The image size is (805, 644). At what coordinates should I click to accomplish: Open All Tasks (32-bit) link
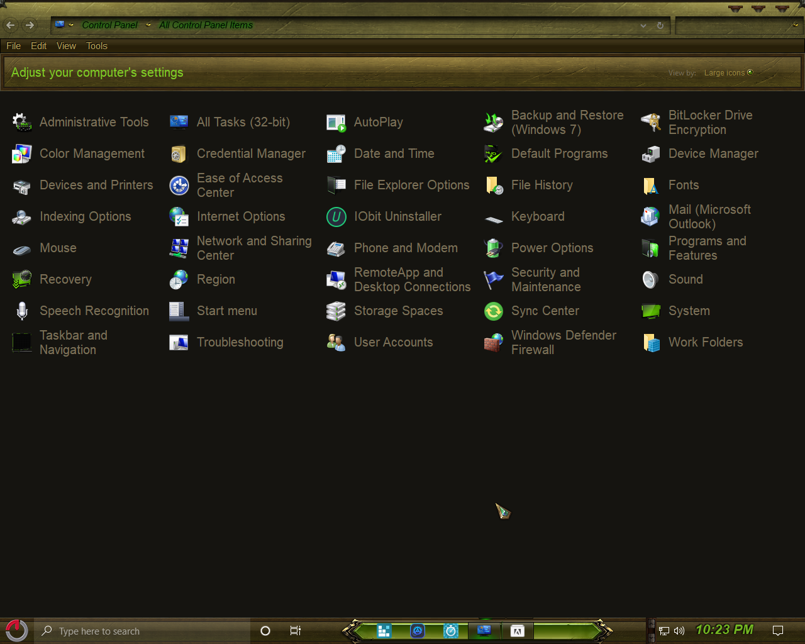pyautogui.click(x=243, y=122)
